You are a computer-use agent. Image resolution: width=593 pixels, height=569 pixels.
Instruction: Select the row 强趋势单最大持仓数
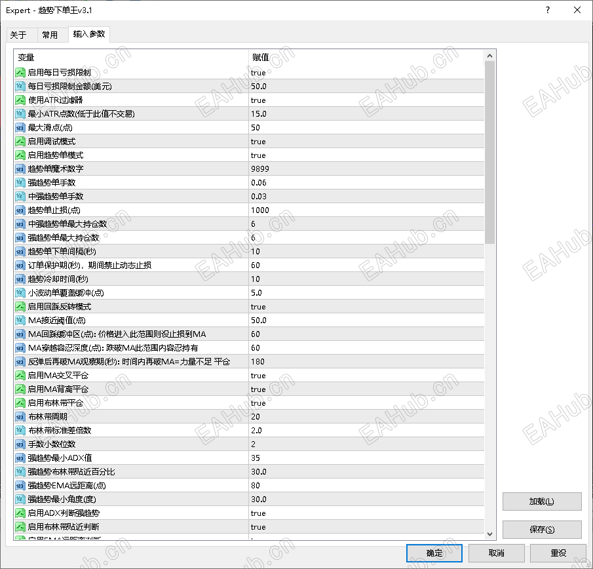[249, 237]
